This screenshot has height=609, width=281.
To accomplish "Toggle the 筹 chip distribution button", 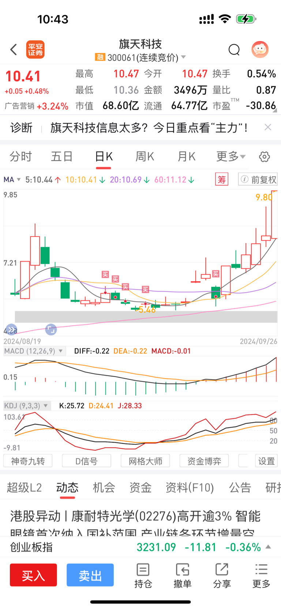I will point(222,180).
